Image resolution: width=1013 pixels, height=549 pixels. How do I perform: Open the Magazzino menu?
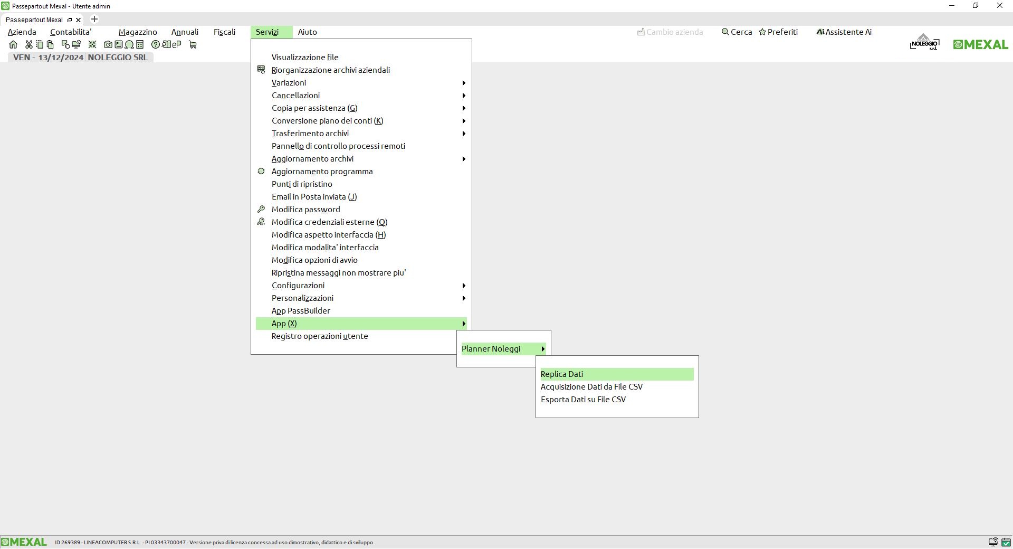pos(138,32)
